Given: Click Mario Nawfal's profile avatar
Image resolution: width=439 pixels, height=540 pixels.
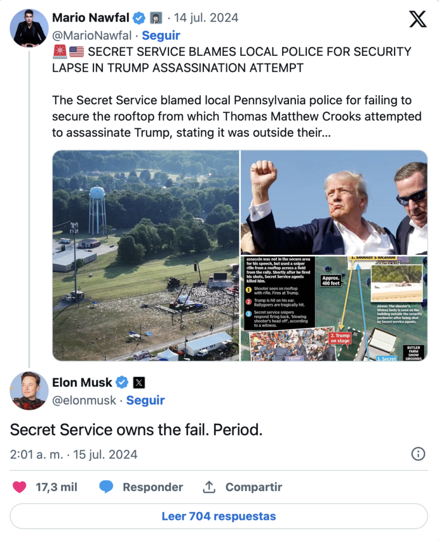Looking at the screenshot, I should click(29, 28).
